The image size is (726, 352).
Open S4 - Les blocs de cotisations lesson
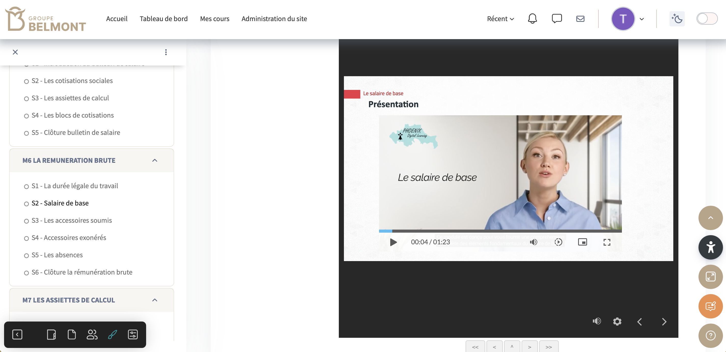pos(73,116)
